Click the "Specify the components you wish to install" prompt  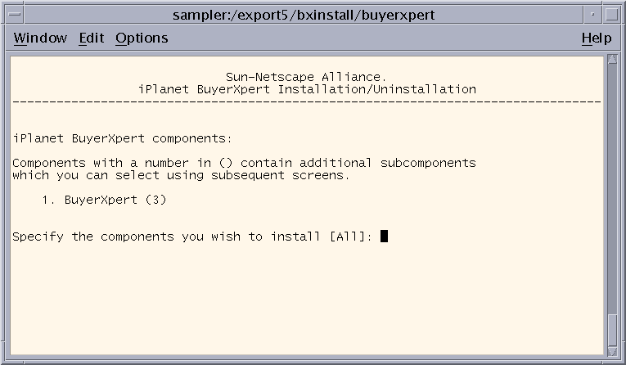click(166, 237)
